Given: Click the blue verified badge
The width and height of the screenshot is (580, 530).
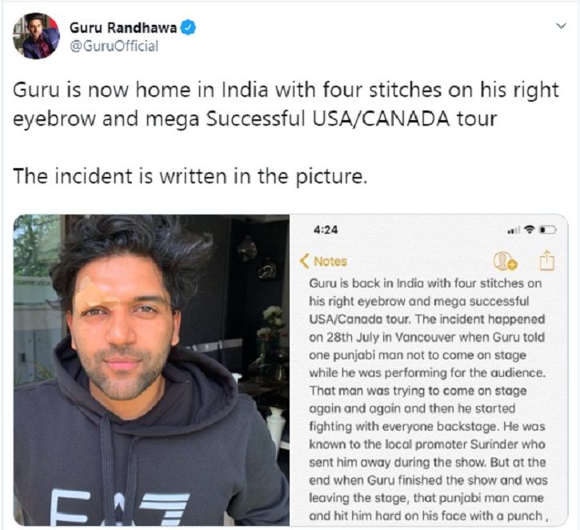Looking at the screenshot, I should click(x=188, y=28).
